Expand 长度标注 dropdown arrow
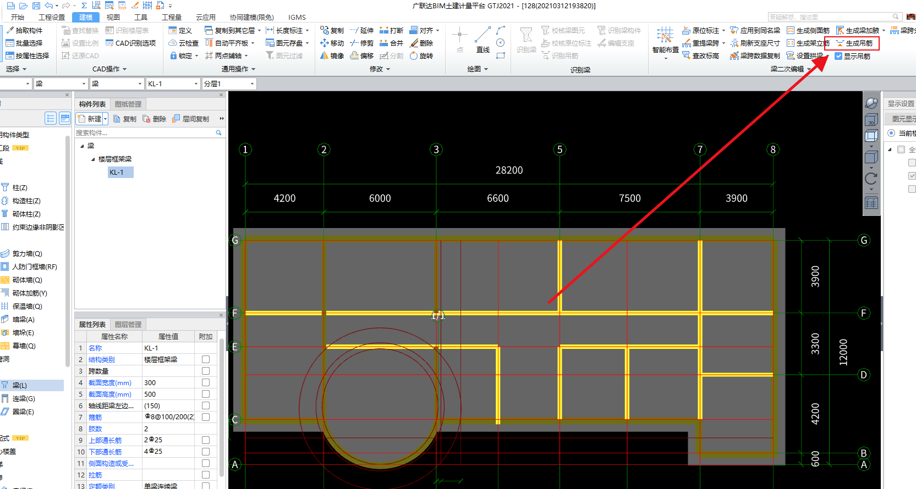The height and width of the screenshot is (489, 916). pyautogui.click(x=307, y=30)
